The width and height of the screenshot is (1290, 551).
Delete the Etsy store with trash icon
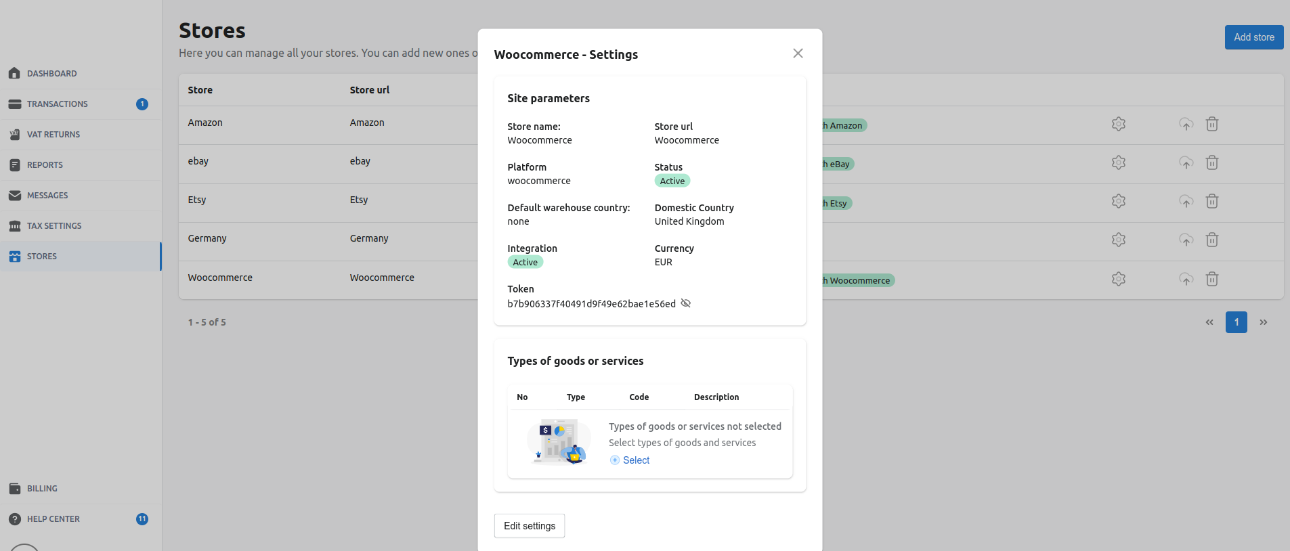pyautogui.click(x=1212, y=201)
